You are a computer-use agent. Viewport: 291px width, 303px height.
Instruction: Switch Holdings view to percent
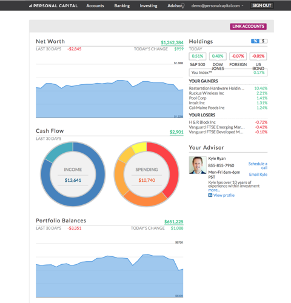(255, 41)
